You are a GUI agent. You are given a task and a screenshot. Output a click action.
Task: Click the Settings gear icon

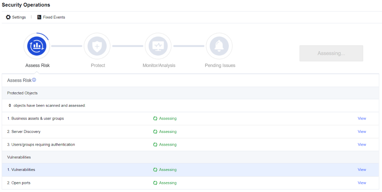8,17
